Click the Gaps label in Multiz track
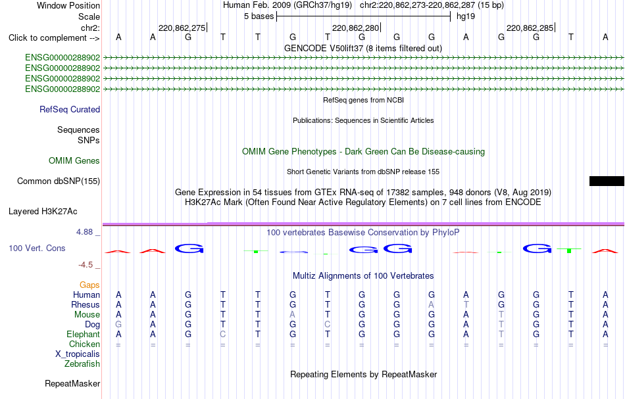 point(89,285)
